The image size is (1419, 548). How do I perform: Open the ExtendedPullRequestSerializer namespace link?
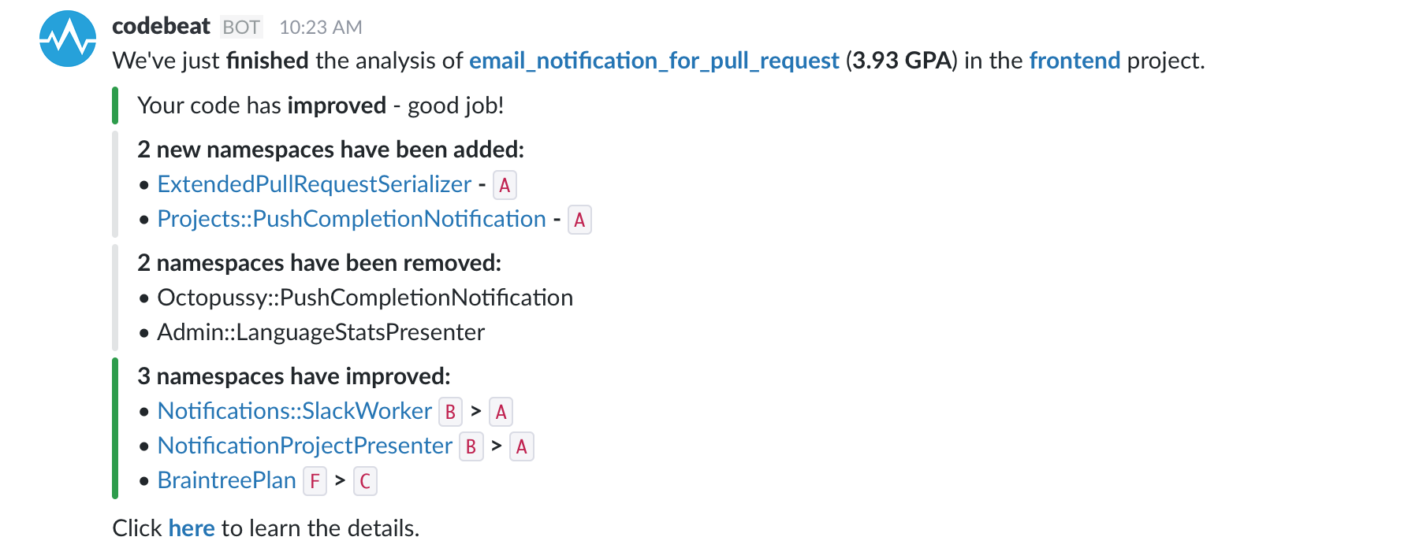pyautogui.click(x=314, y=184)
